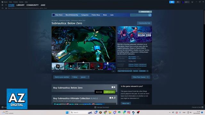Ignore this game
The width and height of the screenshot is (205, 115).
(83, 77)
